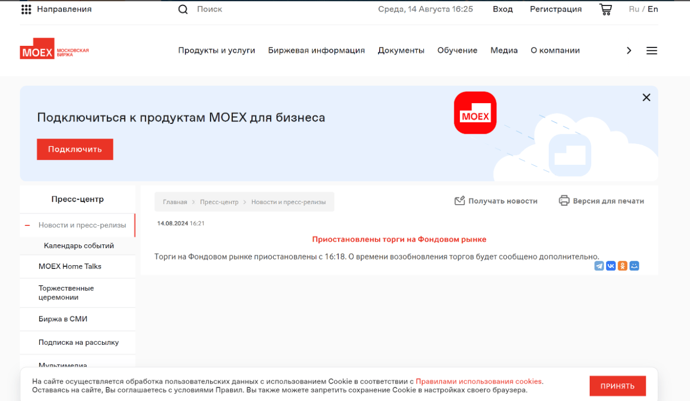Open the hamburger menu icon
Screen dimensions: 690x401
tap(651, 51)
